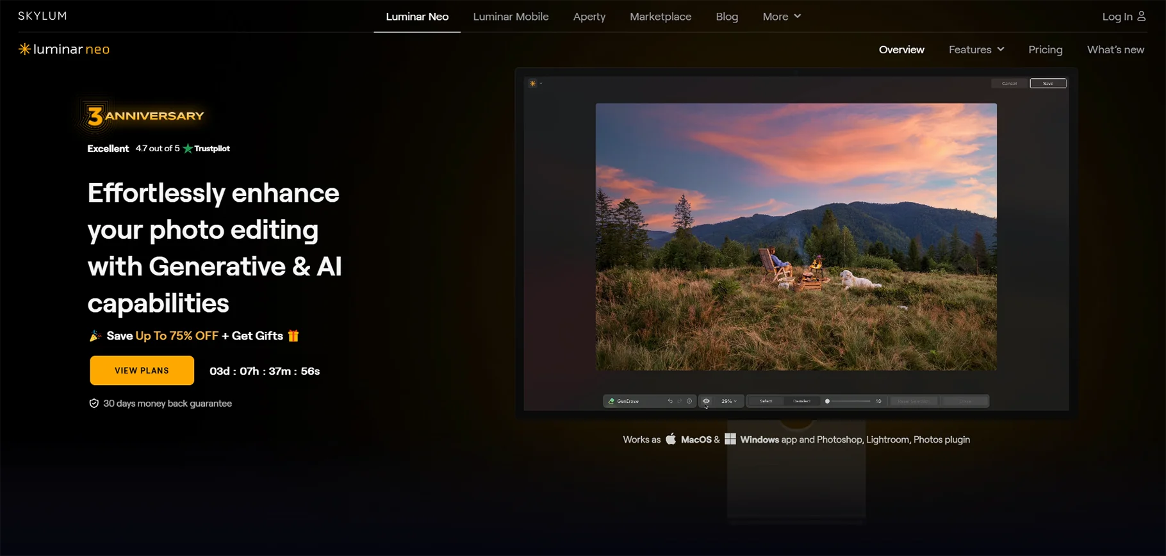Click the GenErase eraser icon in the preview toolbar
Screen dimensions: 1166x556
[x=611, y=401]
